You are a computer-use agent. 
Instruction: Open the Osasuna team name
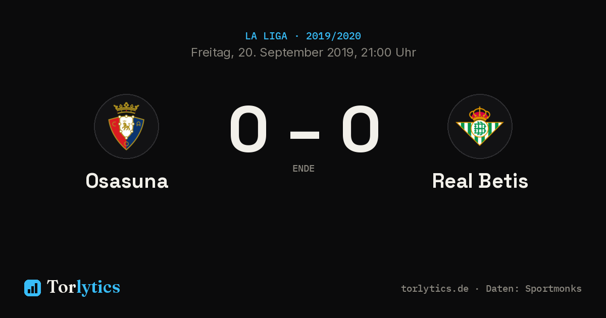tap(127, 181)
